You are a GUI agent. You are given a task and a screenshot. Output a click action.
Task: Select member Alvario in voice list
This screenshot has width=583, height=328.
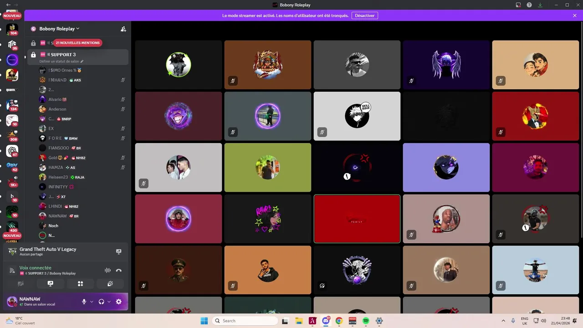click(x=82, y=99)
